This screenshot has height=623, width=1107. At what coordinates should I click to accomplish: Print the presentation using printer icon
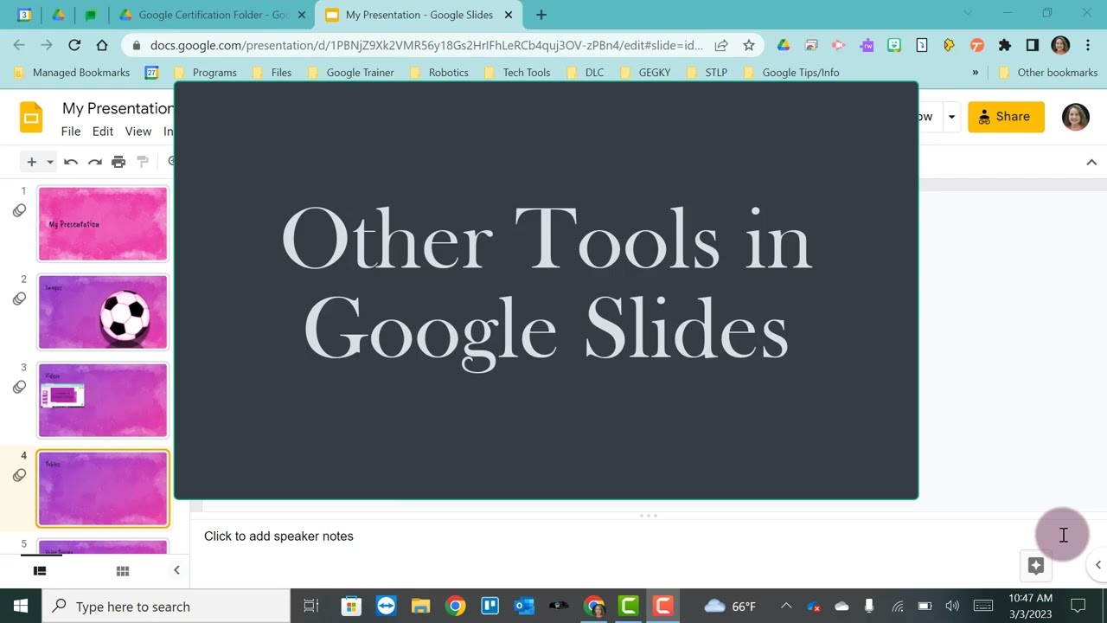coord(118,162)
